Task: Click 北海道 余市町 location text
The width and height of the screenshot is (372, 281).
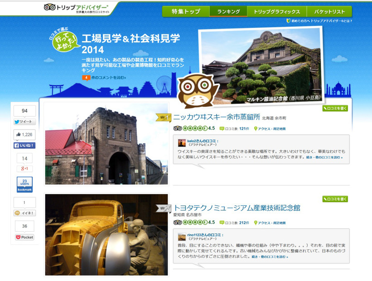Action: tap(274, 118)
